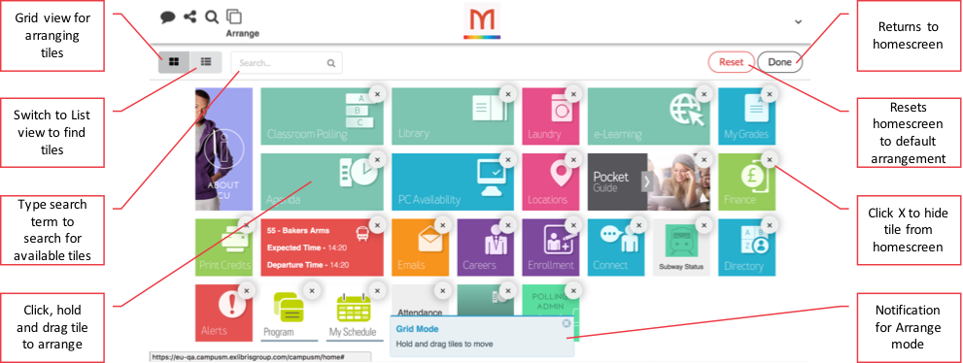Click the tile search field
The width and height of the screenshot is (963, 363).
point(287,62)
